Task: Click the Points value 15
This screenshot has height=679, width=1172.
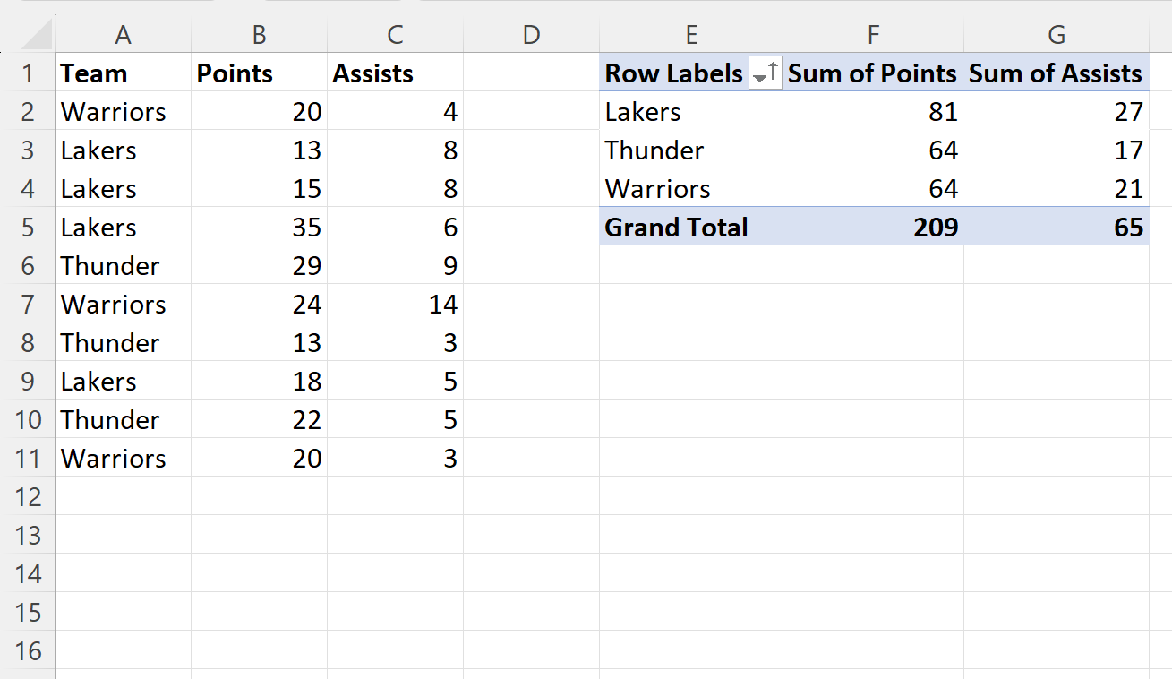Action: click(x=259, y=189)
